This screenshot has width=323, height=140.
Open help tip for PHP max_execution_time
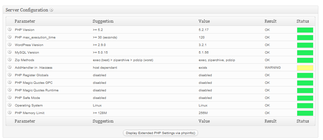(10, 37)
